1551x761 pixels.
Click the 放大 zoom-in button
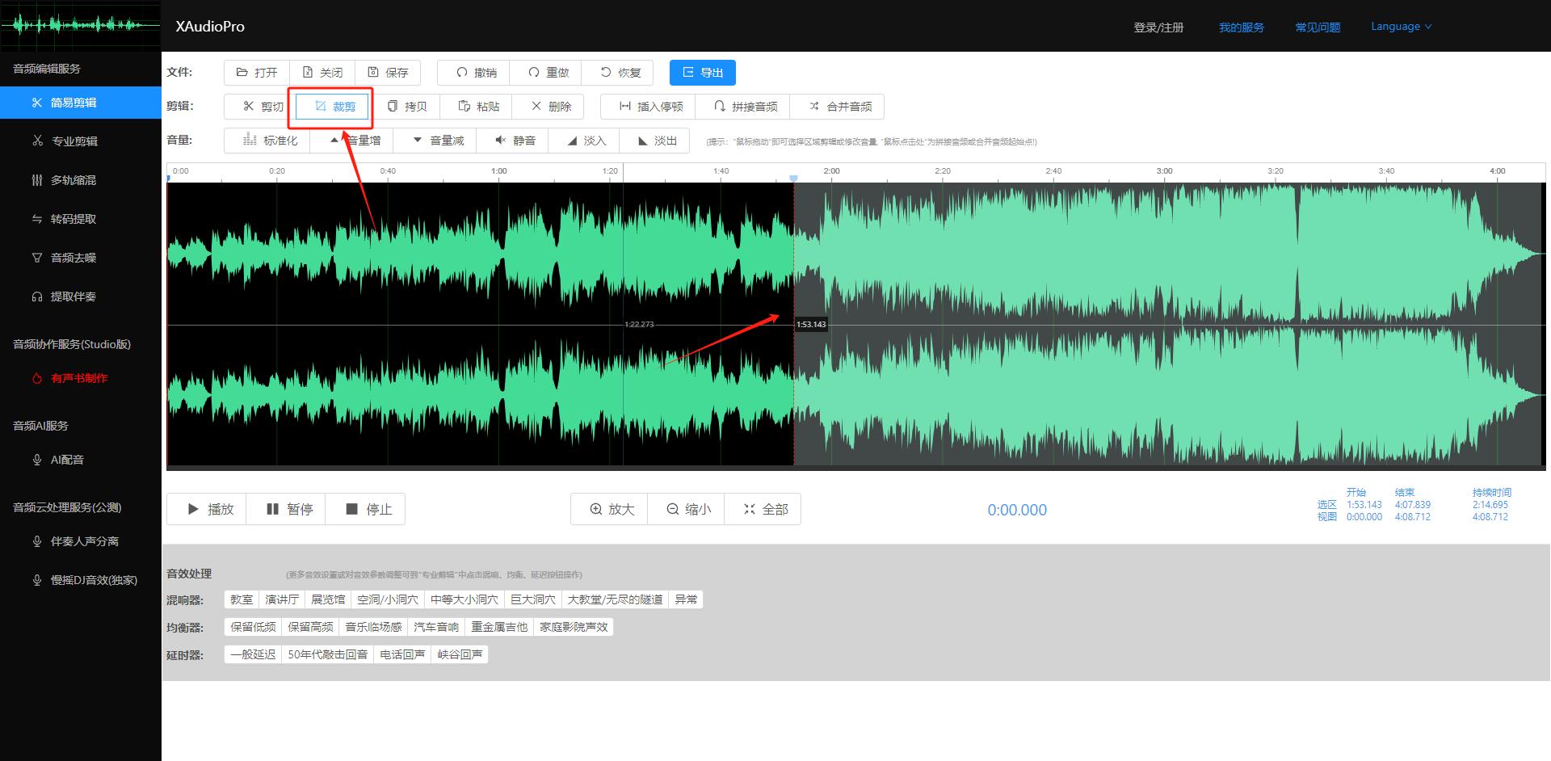point(612,509)
